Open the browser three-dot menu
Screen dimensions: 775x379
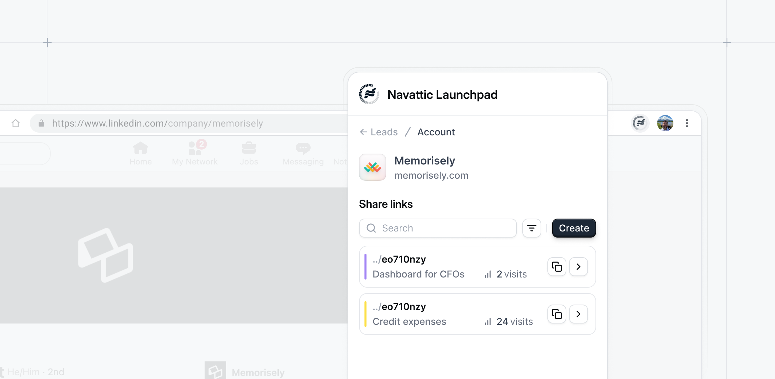coord(687,123)
